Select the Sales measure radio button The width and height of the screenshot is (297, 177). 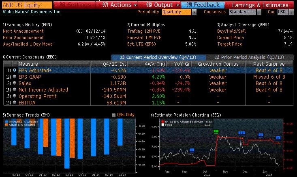[15, 83]
